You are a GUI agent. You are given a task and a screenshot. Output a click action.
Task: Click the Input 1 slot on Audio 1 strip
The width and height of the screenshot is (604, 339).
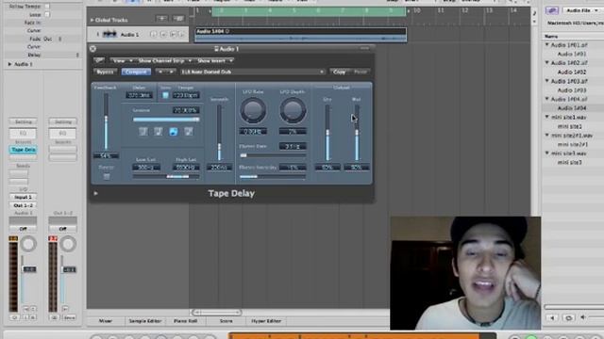[x=23, y=197]
